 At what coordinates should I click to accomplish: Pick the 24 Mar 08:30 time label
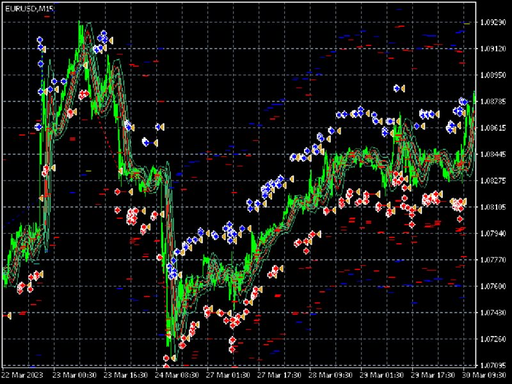click(x=177, y=375)
